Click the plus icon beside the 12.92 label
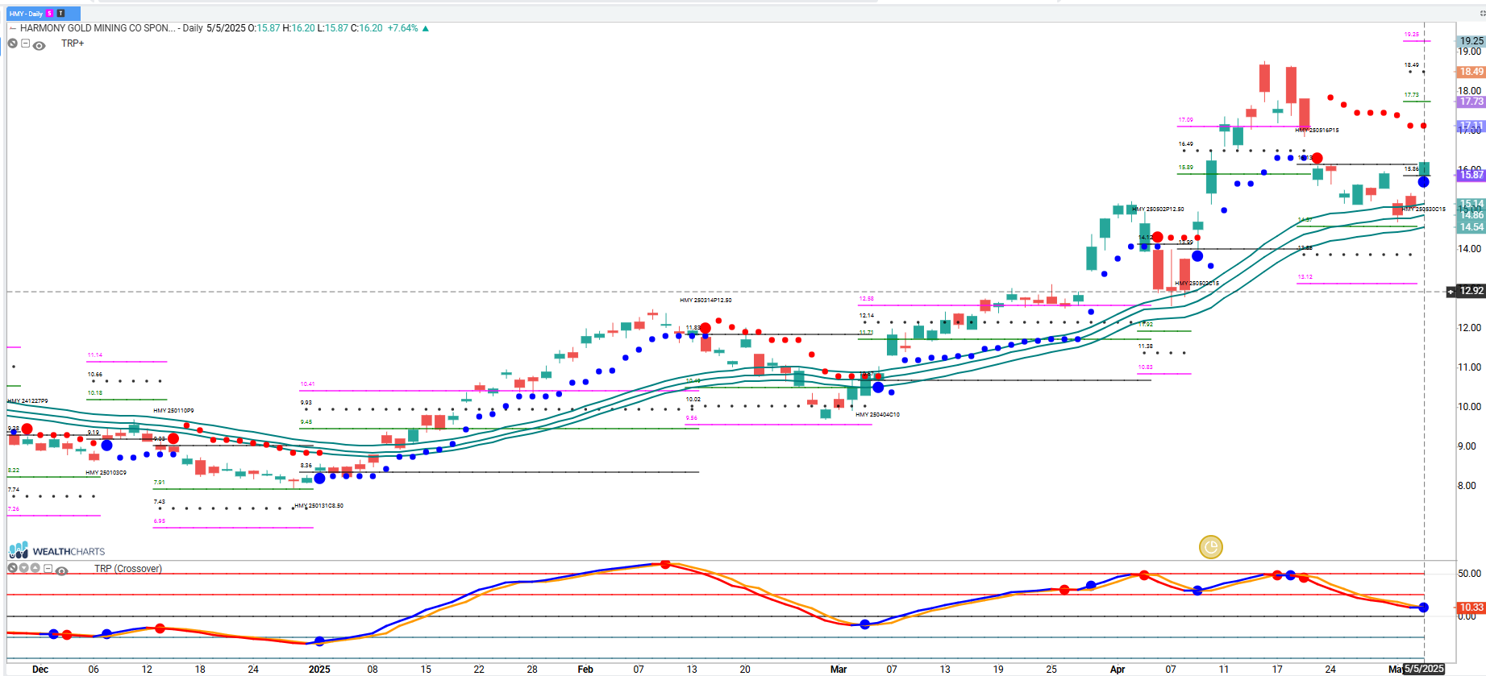This screenshot has height=676, width=1486. pos(1451,291)
